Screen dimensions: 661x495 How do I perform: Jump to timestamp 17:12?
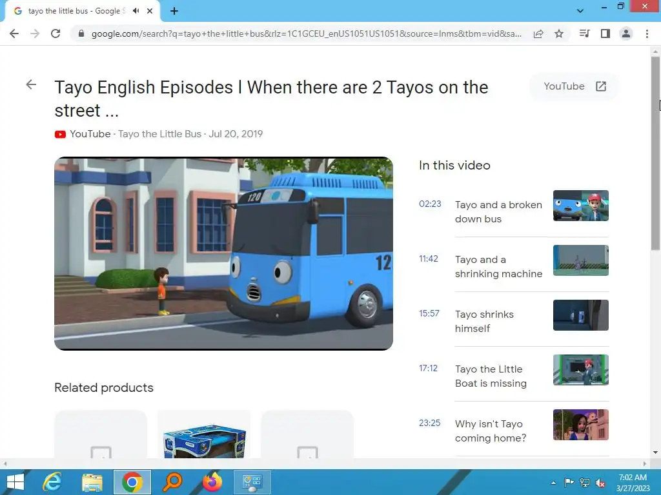coord(428,368)
